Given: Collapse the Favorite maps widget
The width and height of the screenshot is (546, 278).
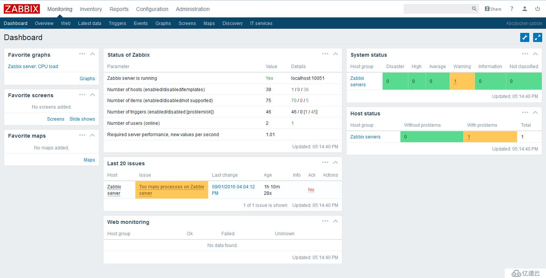Looking at the screenshot, I should coord(93,135).
